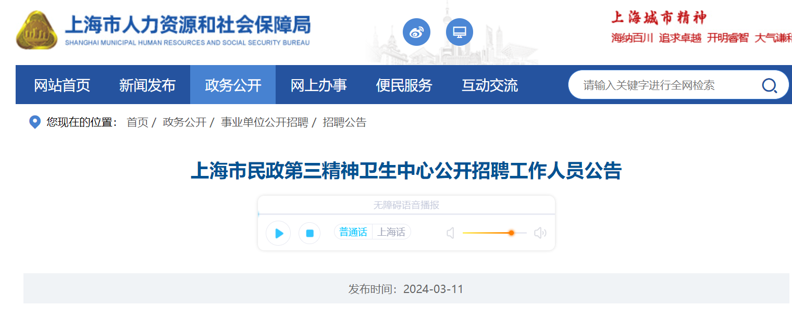Click the computer monitor icon
Viewport: 792px width, 318px height.
(459, 32)
